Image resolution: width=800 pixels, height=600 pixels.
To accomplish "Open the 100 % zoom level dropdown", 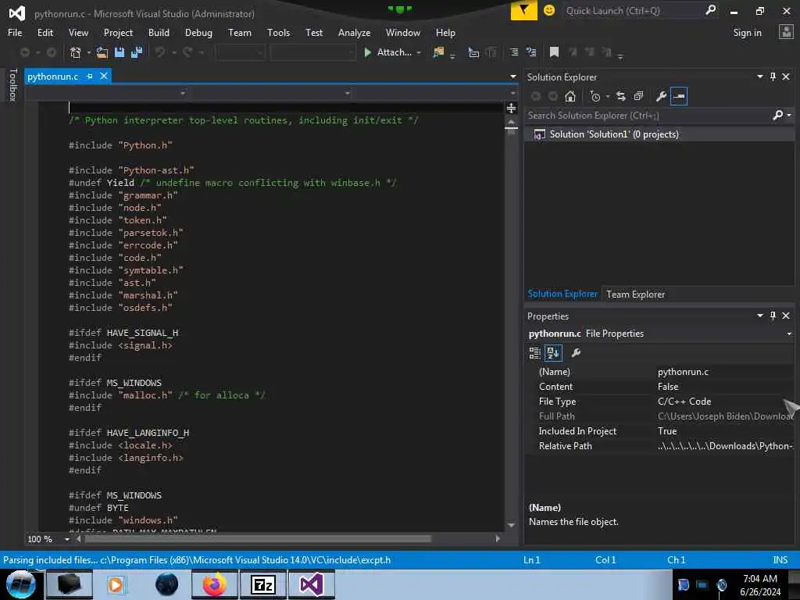I will [x=67, y=539].
